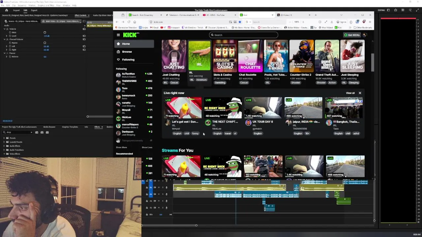
Task: Open the Media Browser panel tab
Action: 49,127
